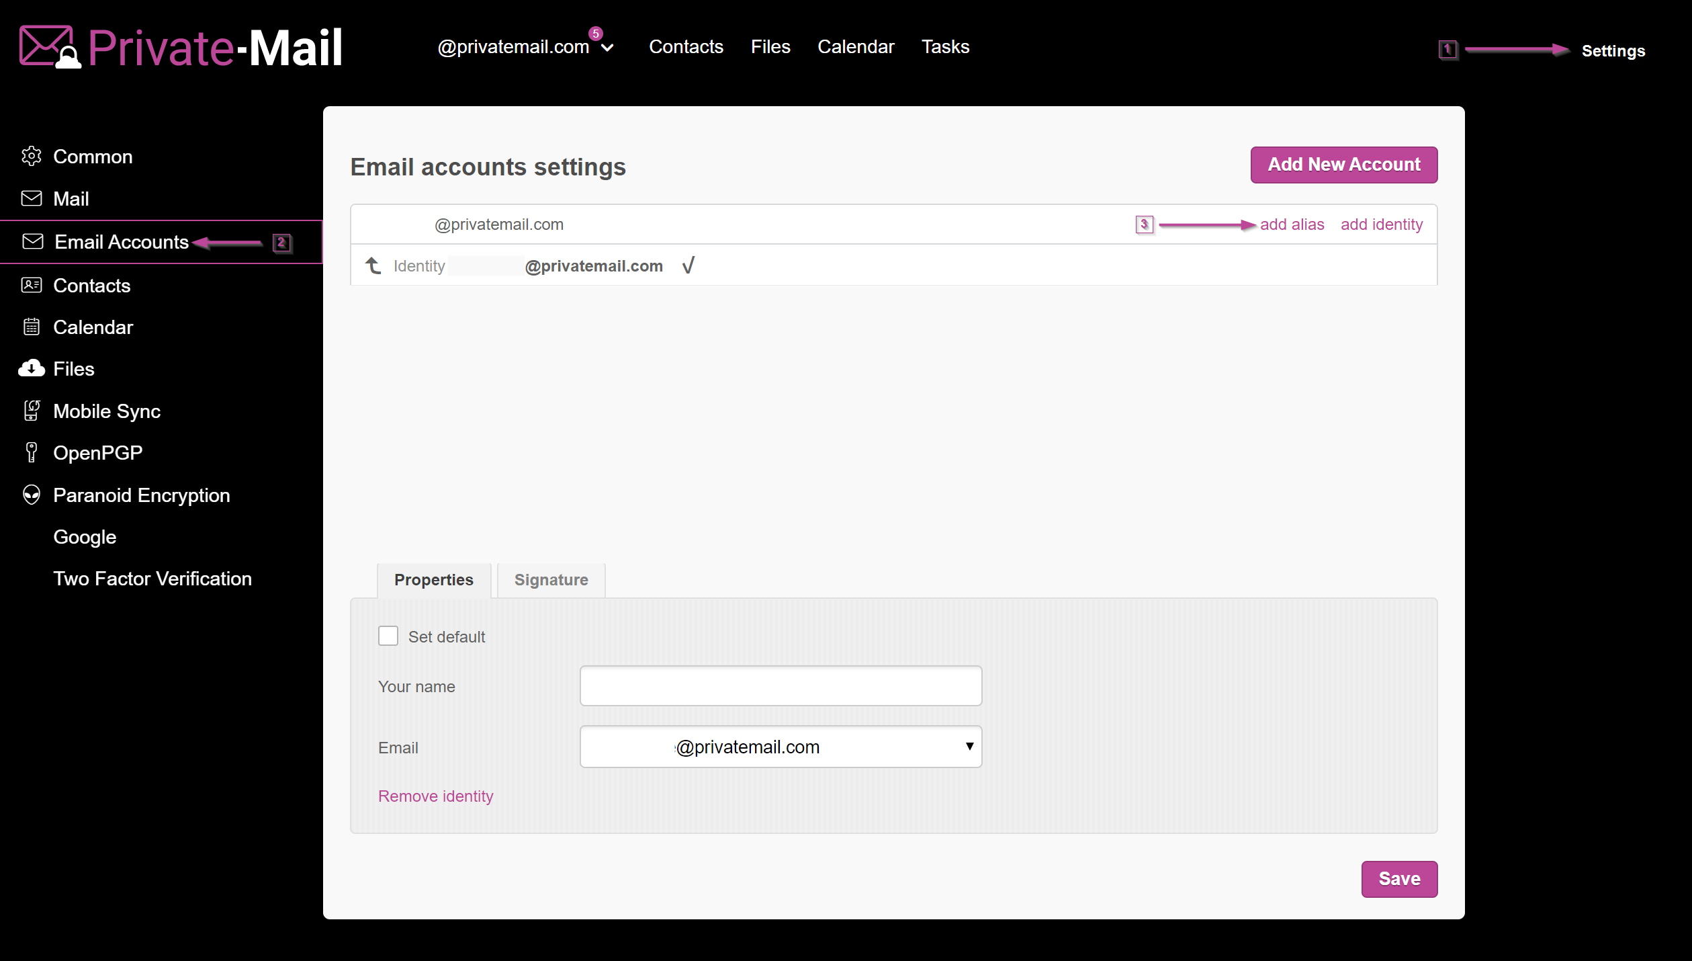Click the add alias link
The image size is (1692, 961).
tap(1291, 224)
